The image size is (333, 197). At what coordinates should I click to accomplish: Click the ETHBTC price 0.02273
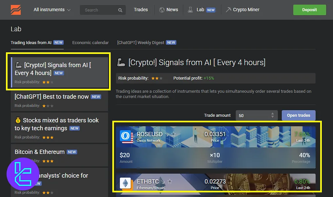pos(215,182)
